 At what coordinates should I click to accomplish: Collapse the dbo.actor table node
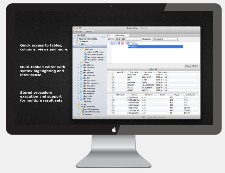tap(78, 47)
